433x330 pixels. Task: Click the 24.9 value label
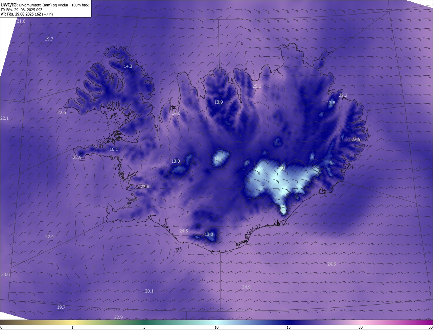(x=246, y=287)
